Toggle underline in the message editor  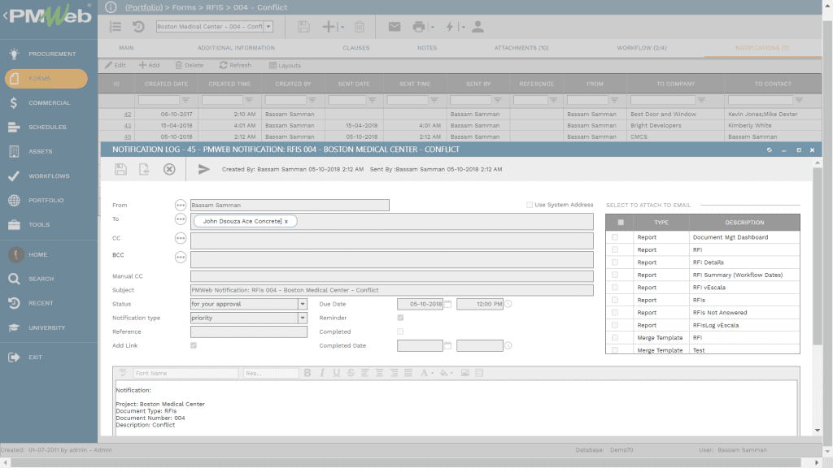[x=336, y=373]
